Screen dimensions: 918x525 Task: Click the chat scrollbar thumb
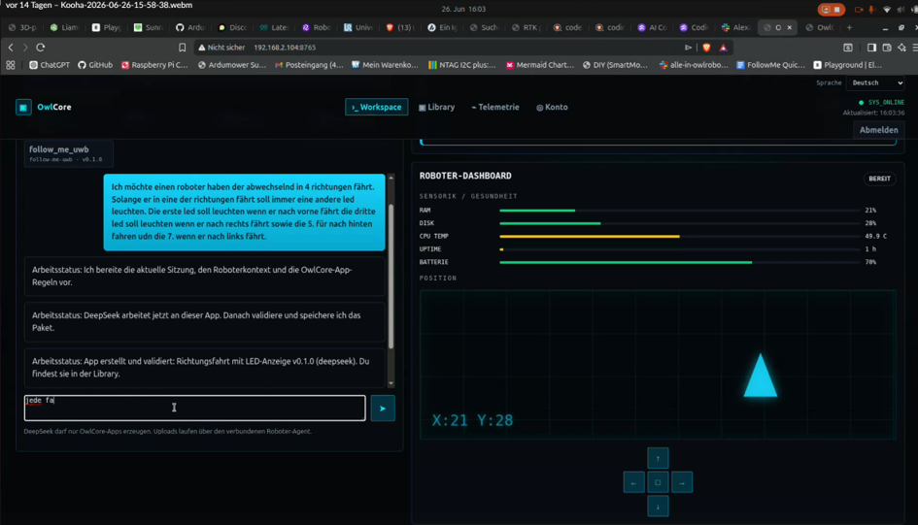point(391,276)
